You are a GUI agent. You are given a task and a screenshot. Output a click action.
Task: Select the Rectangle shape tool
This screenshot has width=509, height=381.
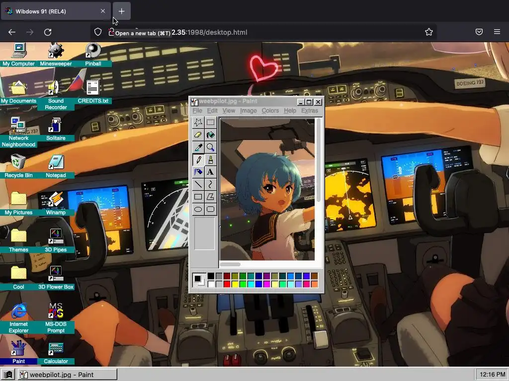click(198, 196)
